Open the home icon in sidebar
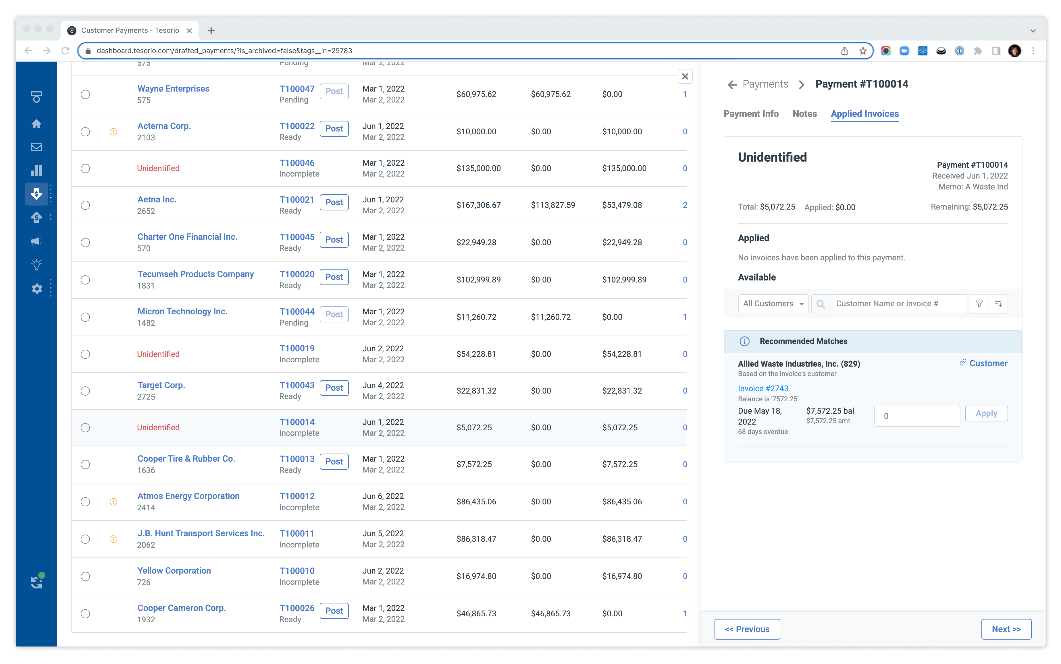Screen dimensions: 1061x664 point(36,124)
